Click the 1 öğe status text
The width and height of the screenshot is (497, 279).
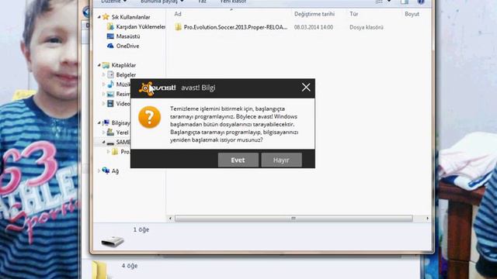click(x=141, y=229)
